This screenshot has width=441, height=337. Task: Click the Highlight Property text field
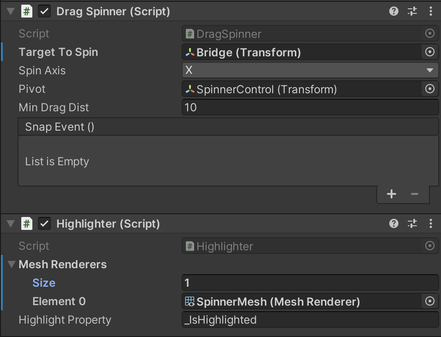point(310,320)
